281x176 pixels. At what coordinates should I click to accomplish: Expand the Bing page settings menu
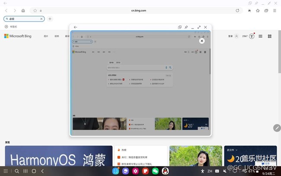click(x=260, y=36)
